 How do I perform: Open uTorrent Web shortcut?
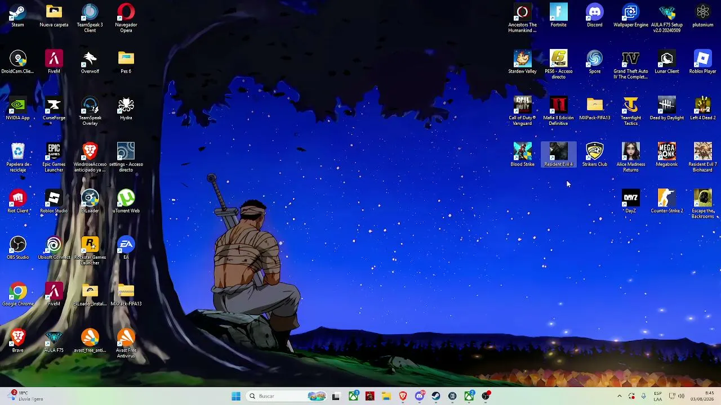126,202
